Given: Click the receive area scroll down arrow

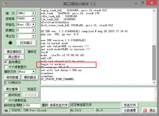Looking at the screenshot, I should pyautogui.click(x=154, y=82).
